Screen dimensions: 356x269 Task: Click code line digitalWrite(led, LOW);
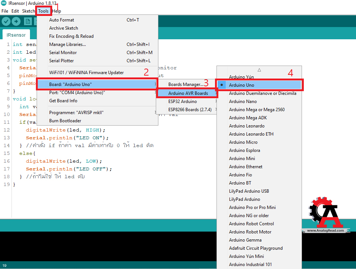[64, 161]
